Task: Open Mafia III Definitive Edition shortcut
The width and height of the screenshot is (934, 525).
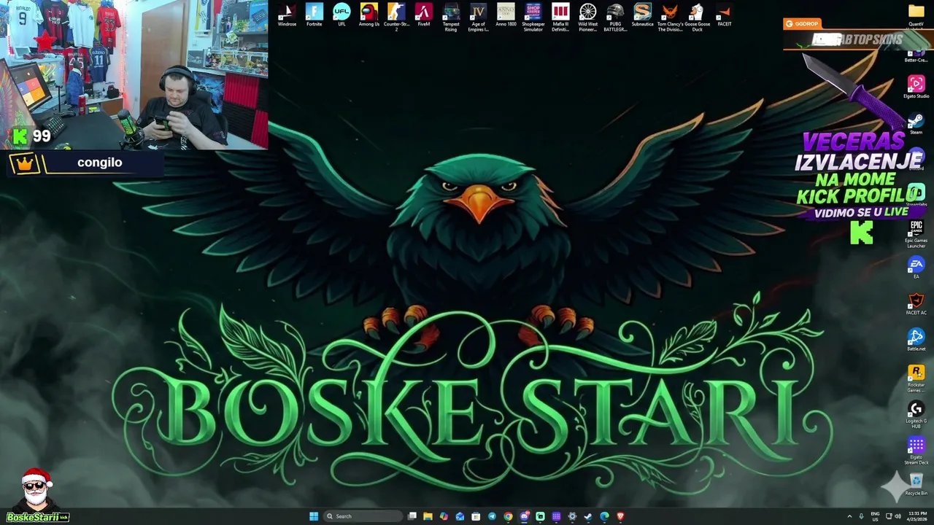Action: [560, 16]
